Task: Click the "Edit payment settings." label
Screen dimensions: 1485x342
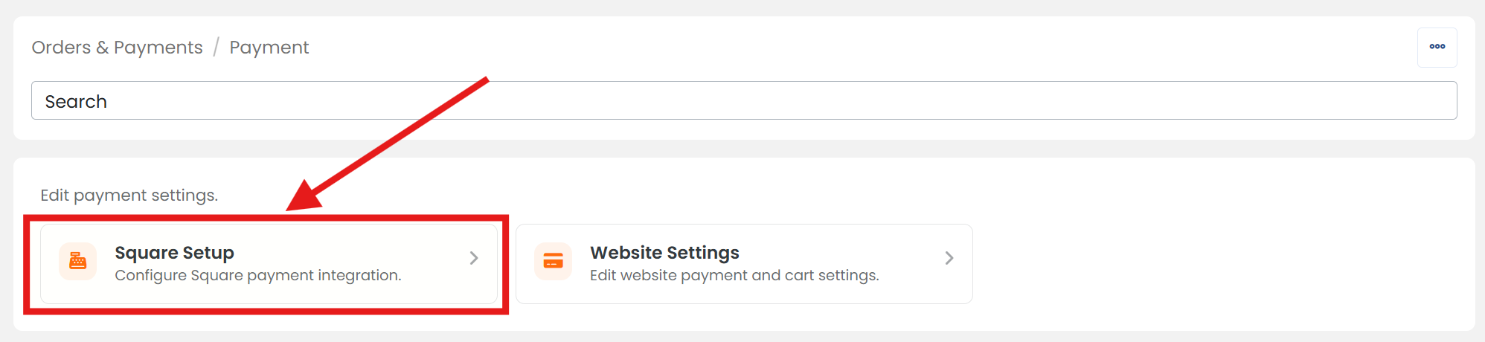Action: click(x=129, y=196)
